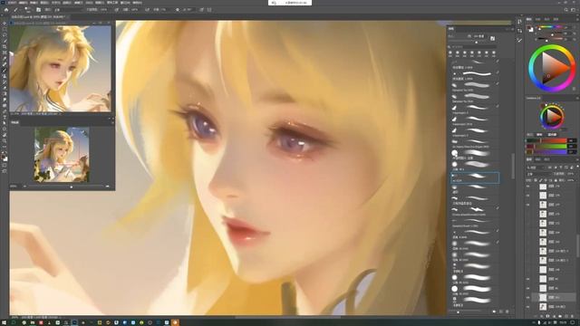The image size is (580, 326).
Task: Click the Brushes panel vertical scrollbar
Action: click(x=513, y=167)
